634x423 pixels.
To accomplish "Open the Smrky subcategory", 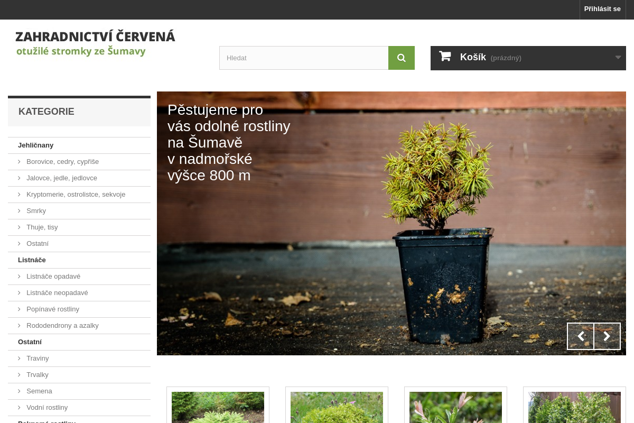I will tap(36, 211).
